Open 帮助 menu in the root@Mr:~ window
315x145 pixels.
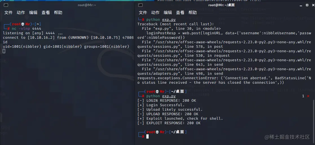click(x=58, y=12)
